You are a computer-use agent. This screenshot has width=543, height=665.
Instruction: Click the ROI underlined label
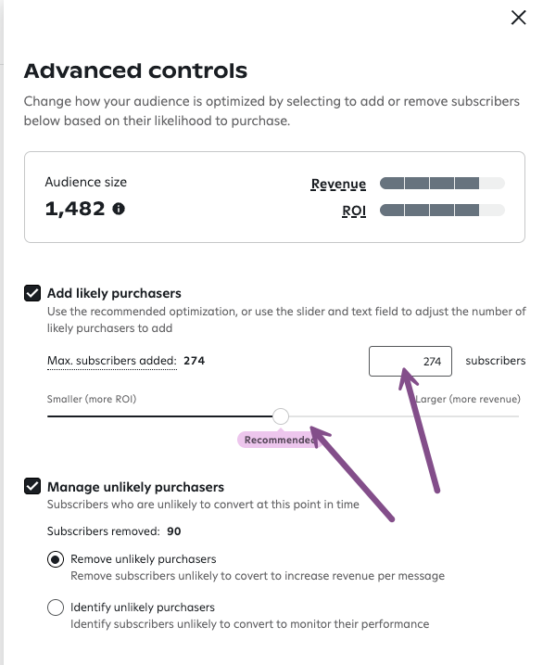[354, 211]
